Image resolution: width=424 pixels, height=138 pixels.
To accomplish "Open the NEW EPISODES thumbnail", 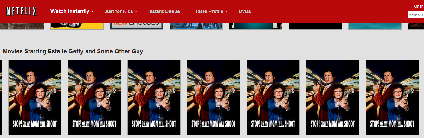I will point(137,26).
